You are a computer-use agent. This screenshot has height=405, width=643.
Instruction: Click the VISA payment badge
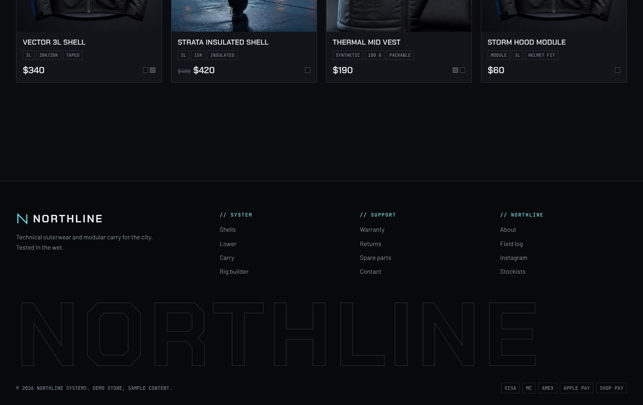coord(510,388)
